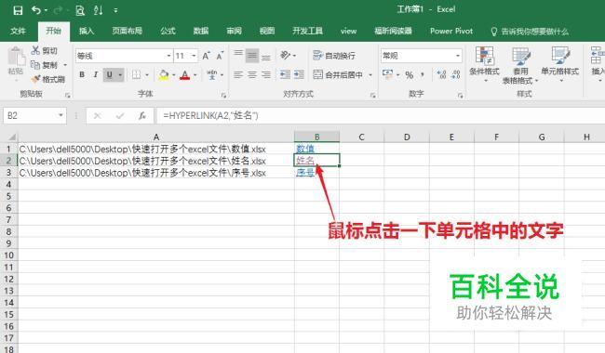Click the 数值 hyperlink in B1
The width and height of the screenshot is (605, 353).
coord(305,149)
